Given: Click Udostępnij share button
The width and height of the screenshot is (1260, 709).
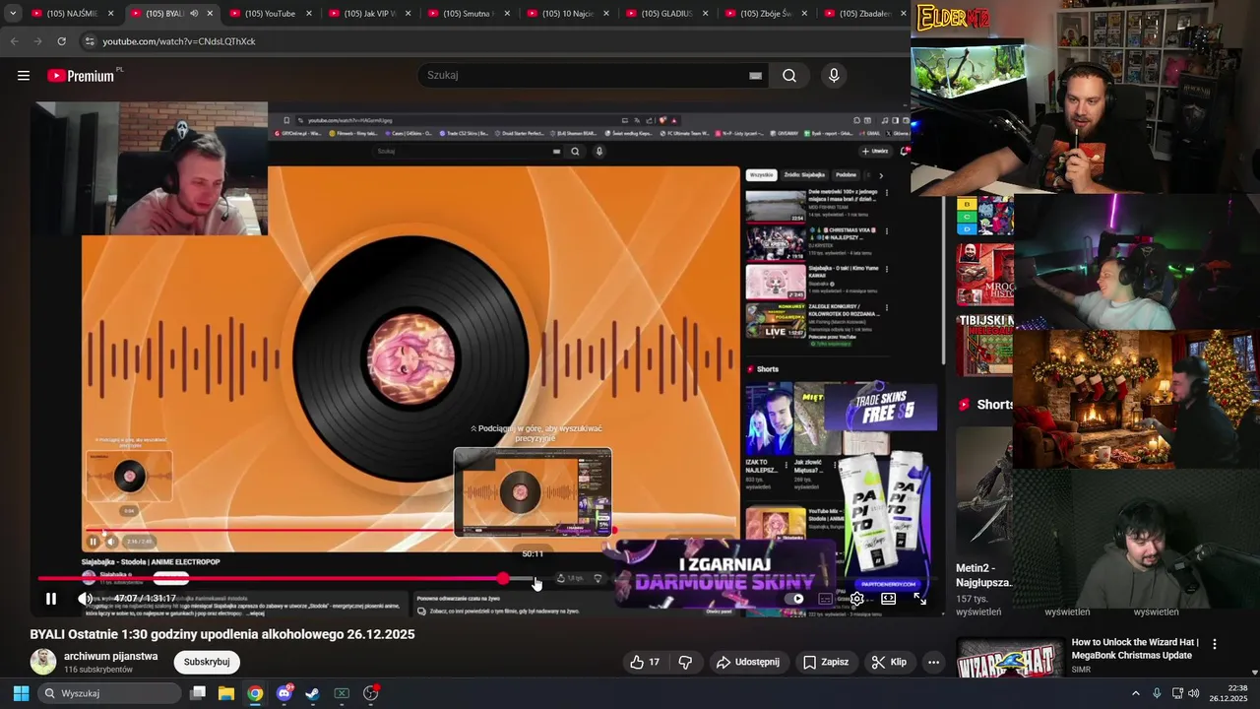Looking at the screenshot, I should [747, 662].
